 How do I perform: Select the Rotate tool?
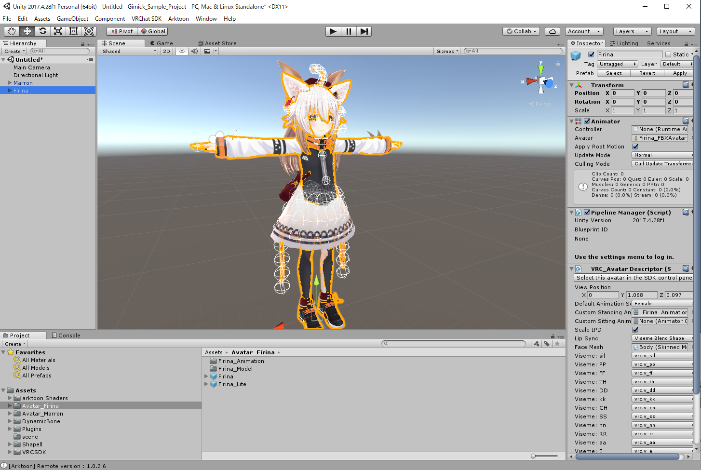click(x=43, y=31)
